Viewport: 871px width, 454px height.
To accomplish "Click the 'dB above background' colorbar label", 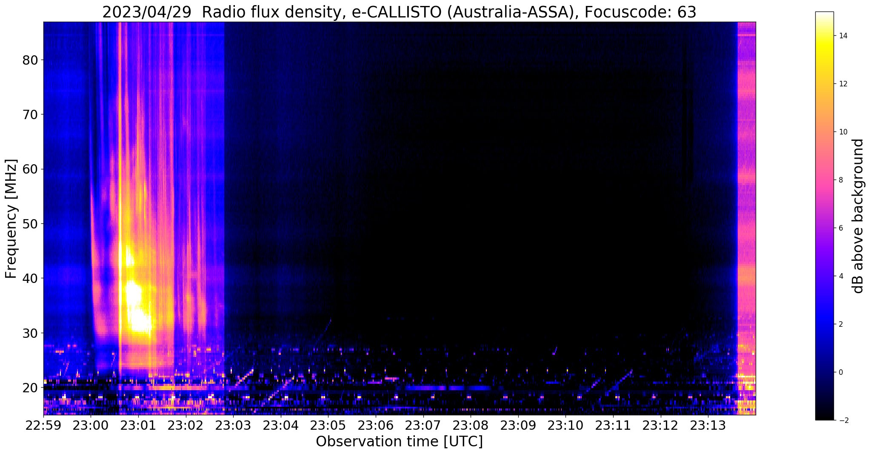I will pos(858,216).
